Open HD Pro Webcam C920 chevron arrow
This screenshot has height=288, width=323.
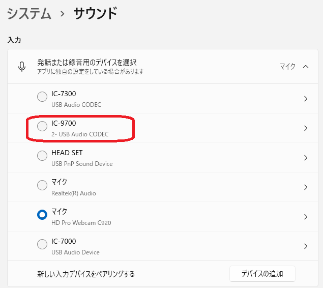(x=306, y=217)
